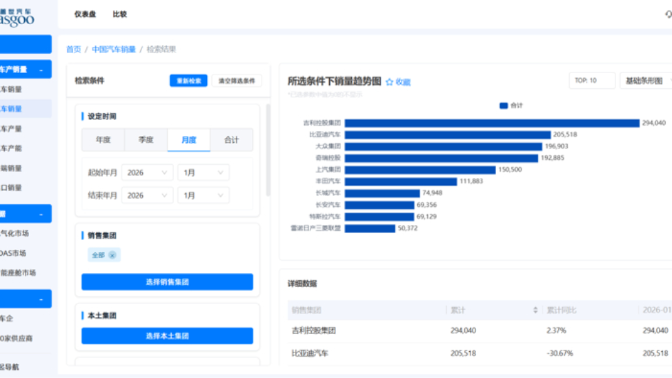Click the 清空筛选条件 button
Screen dimensions: 672x378
click(x=237, y=81)
